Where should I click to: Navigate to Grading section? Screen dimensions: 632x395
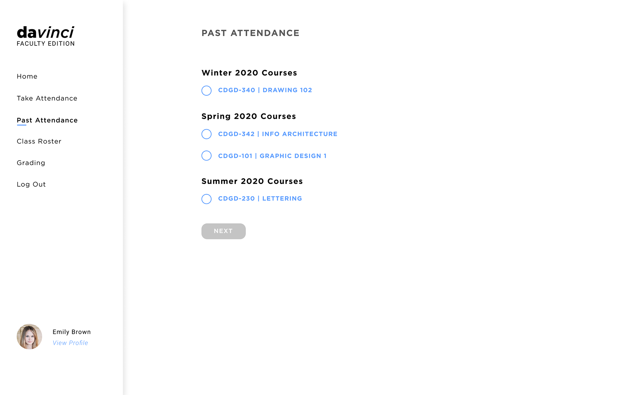(31, 163)
